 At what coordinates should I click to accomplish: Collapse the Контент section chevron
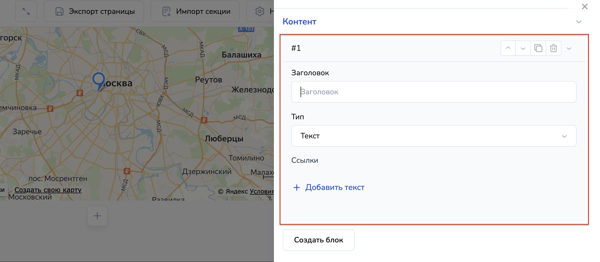coord(579,22)
